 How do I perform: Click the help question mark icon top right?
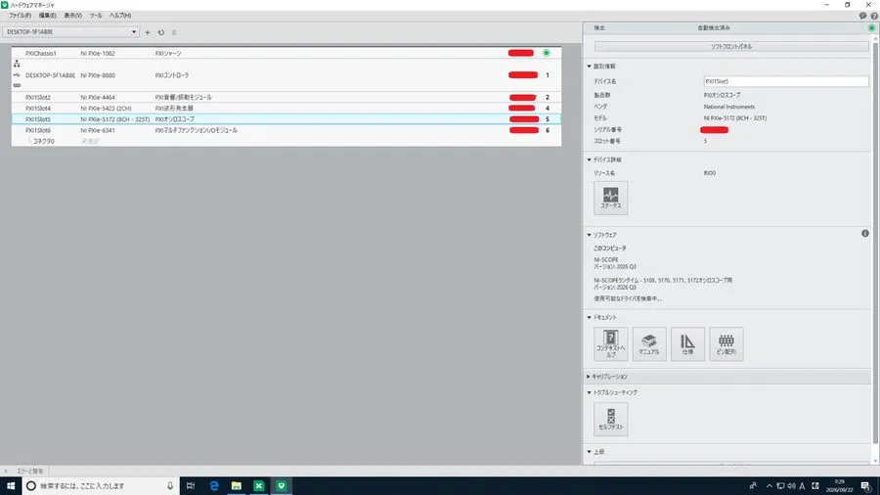874,16
